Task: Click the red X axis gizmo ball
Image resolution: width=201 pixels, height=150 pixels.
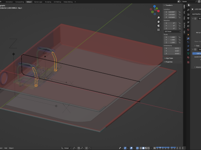Action: click(158, 11)
